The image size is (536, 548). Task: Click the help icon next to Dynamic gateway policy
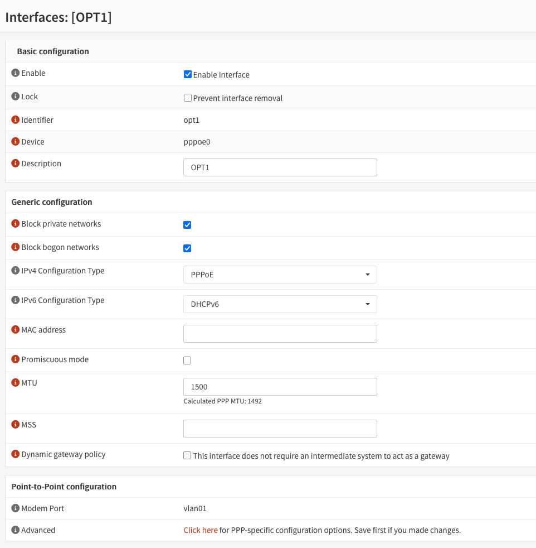(x=16, y=454)
